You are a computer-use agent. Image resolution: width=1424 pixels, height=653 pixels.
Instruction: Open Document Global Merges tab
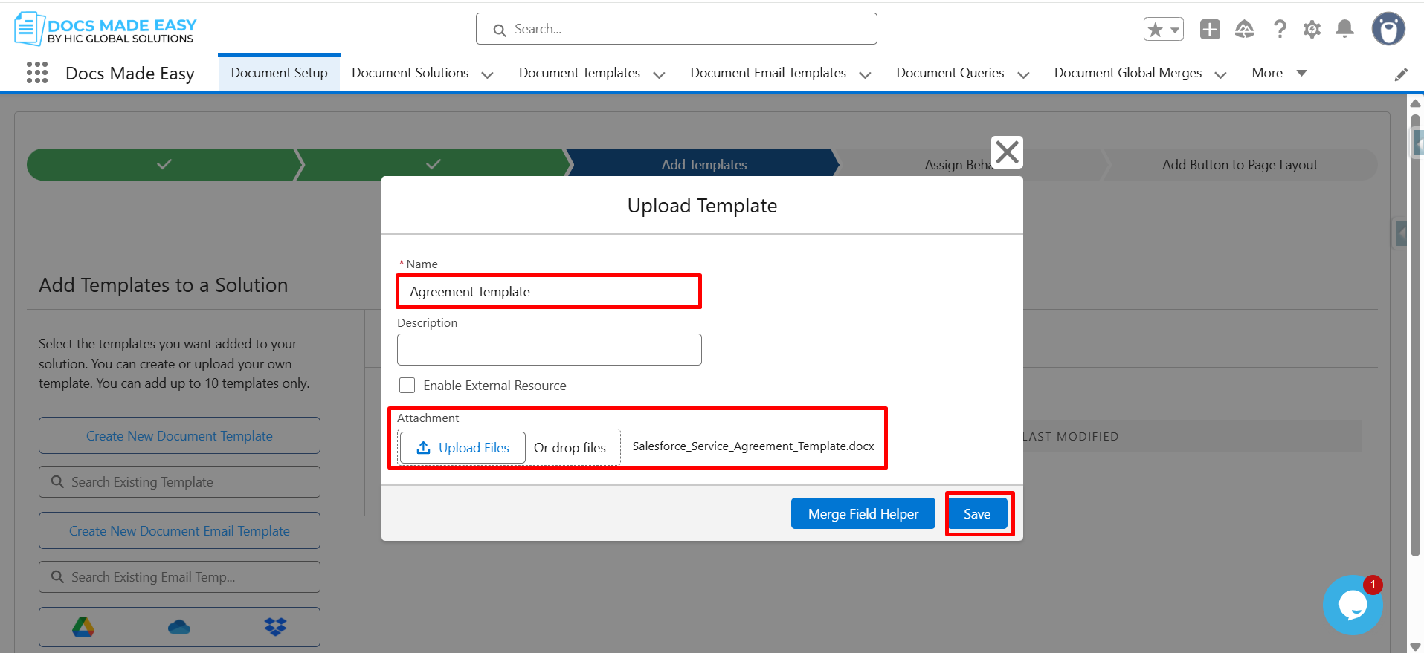[x=1127, y=73]
